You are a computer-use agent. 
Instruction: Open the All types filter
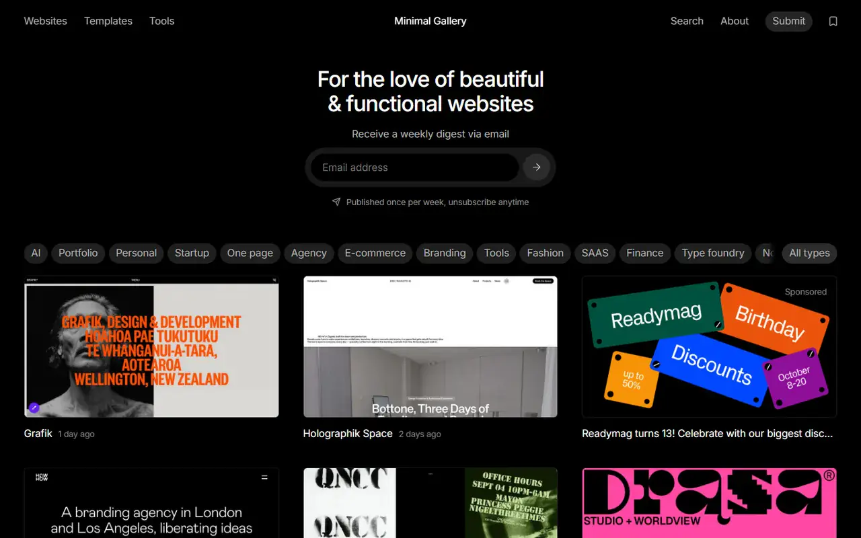pyautogui.click(x=809, y=253)
